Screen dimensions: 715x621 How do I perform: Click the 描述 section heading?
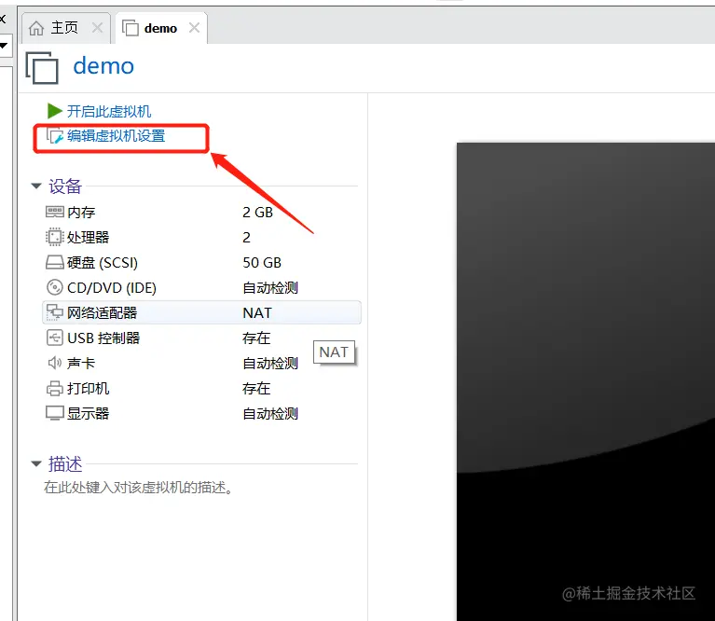pyautogui.click(x=65, y=464)
